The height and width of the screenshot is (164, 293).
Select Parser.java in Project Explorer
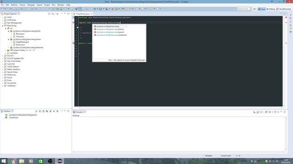pos(20,45)
